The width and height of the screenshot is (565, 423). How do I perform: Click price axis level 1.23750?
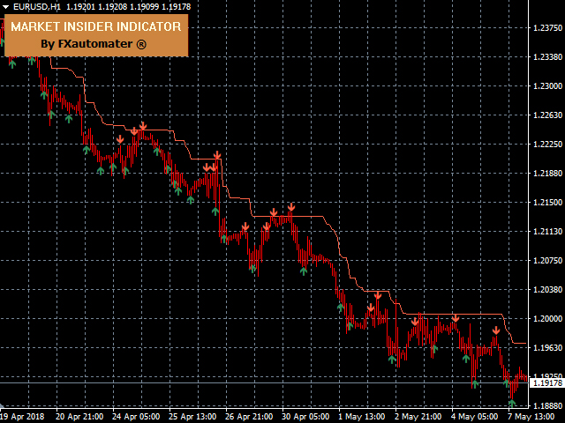click(x=547, y=27)
